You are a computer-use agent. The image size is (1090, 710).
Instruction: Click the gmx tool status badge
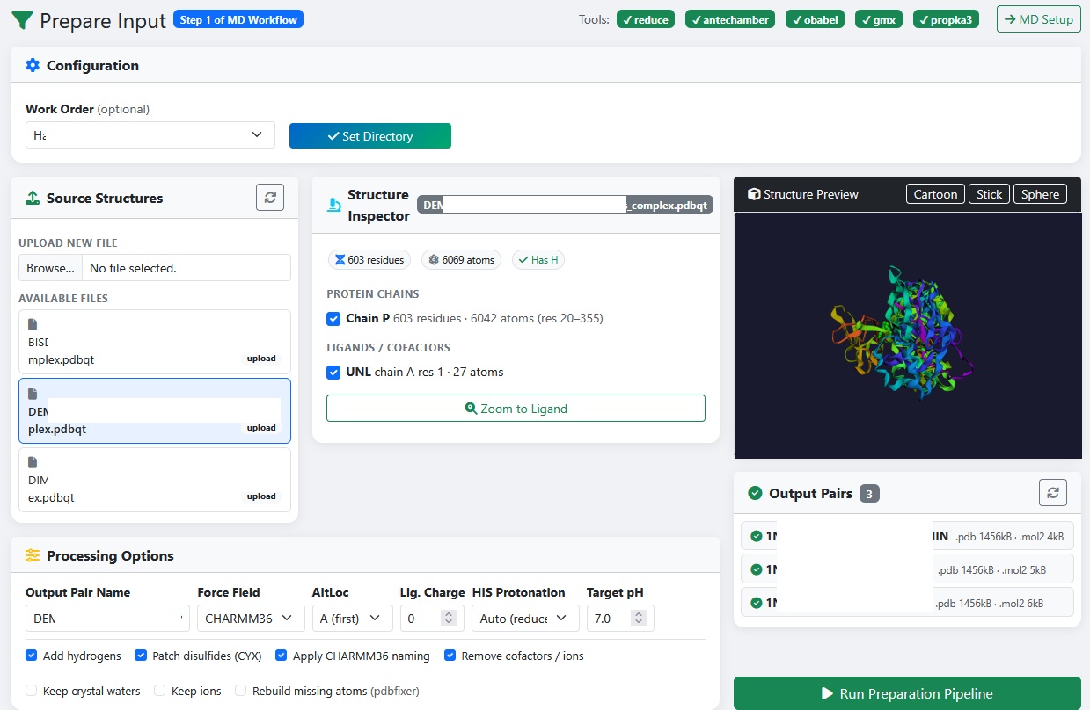[x=879, y=19]
